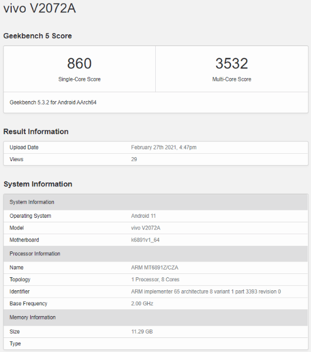Click the single-core score 860
311x352 pixels.
coord(80,63)
